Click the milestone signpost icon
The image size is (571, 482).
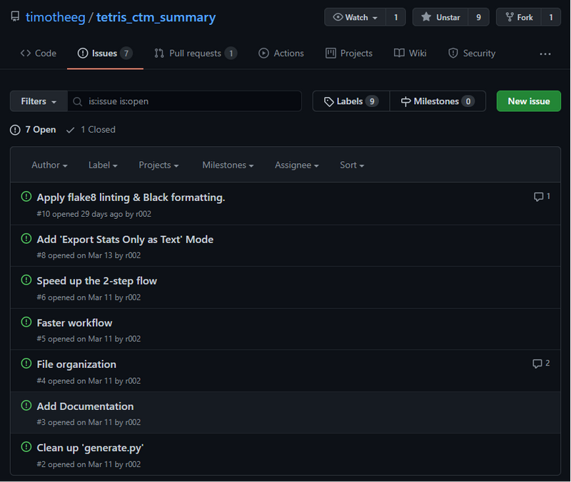(x=405, y=101)
